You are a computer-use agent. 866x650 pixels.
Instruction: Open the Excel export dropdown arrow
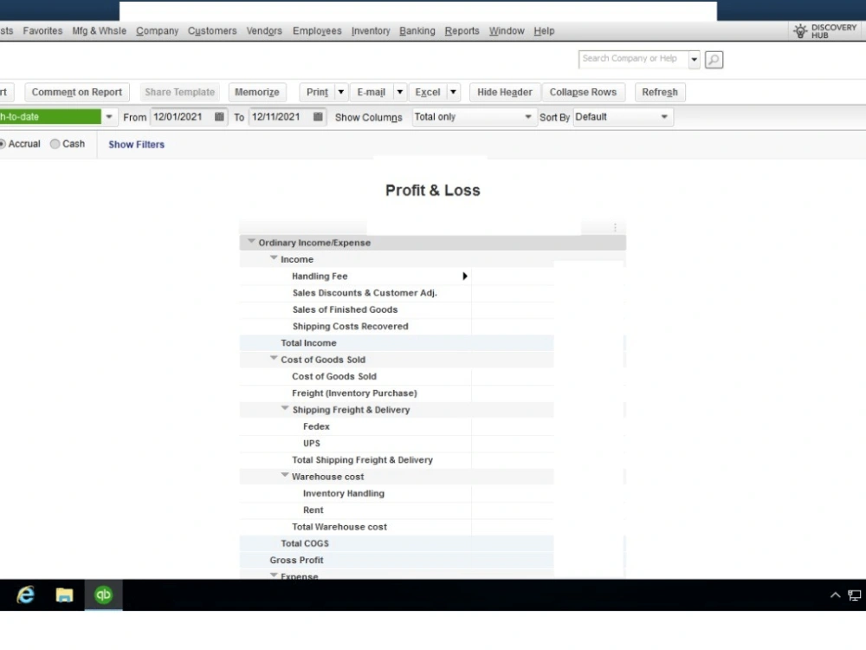coord(452,92)
